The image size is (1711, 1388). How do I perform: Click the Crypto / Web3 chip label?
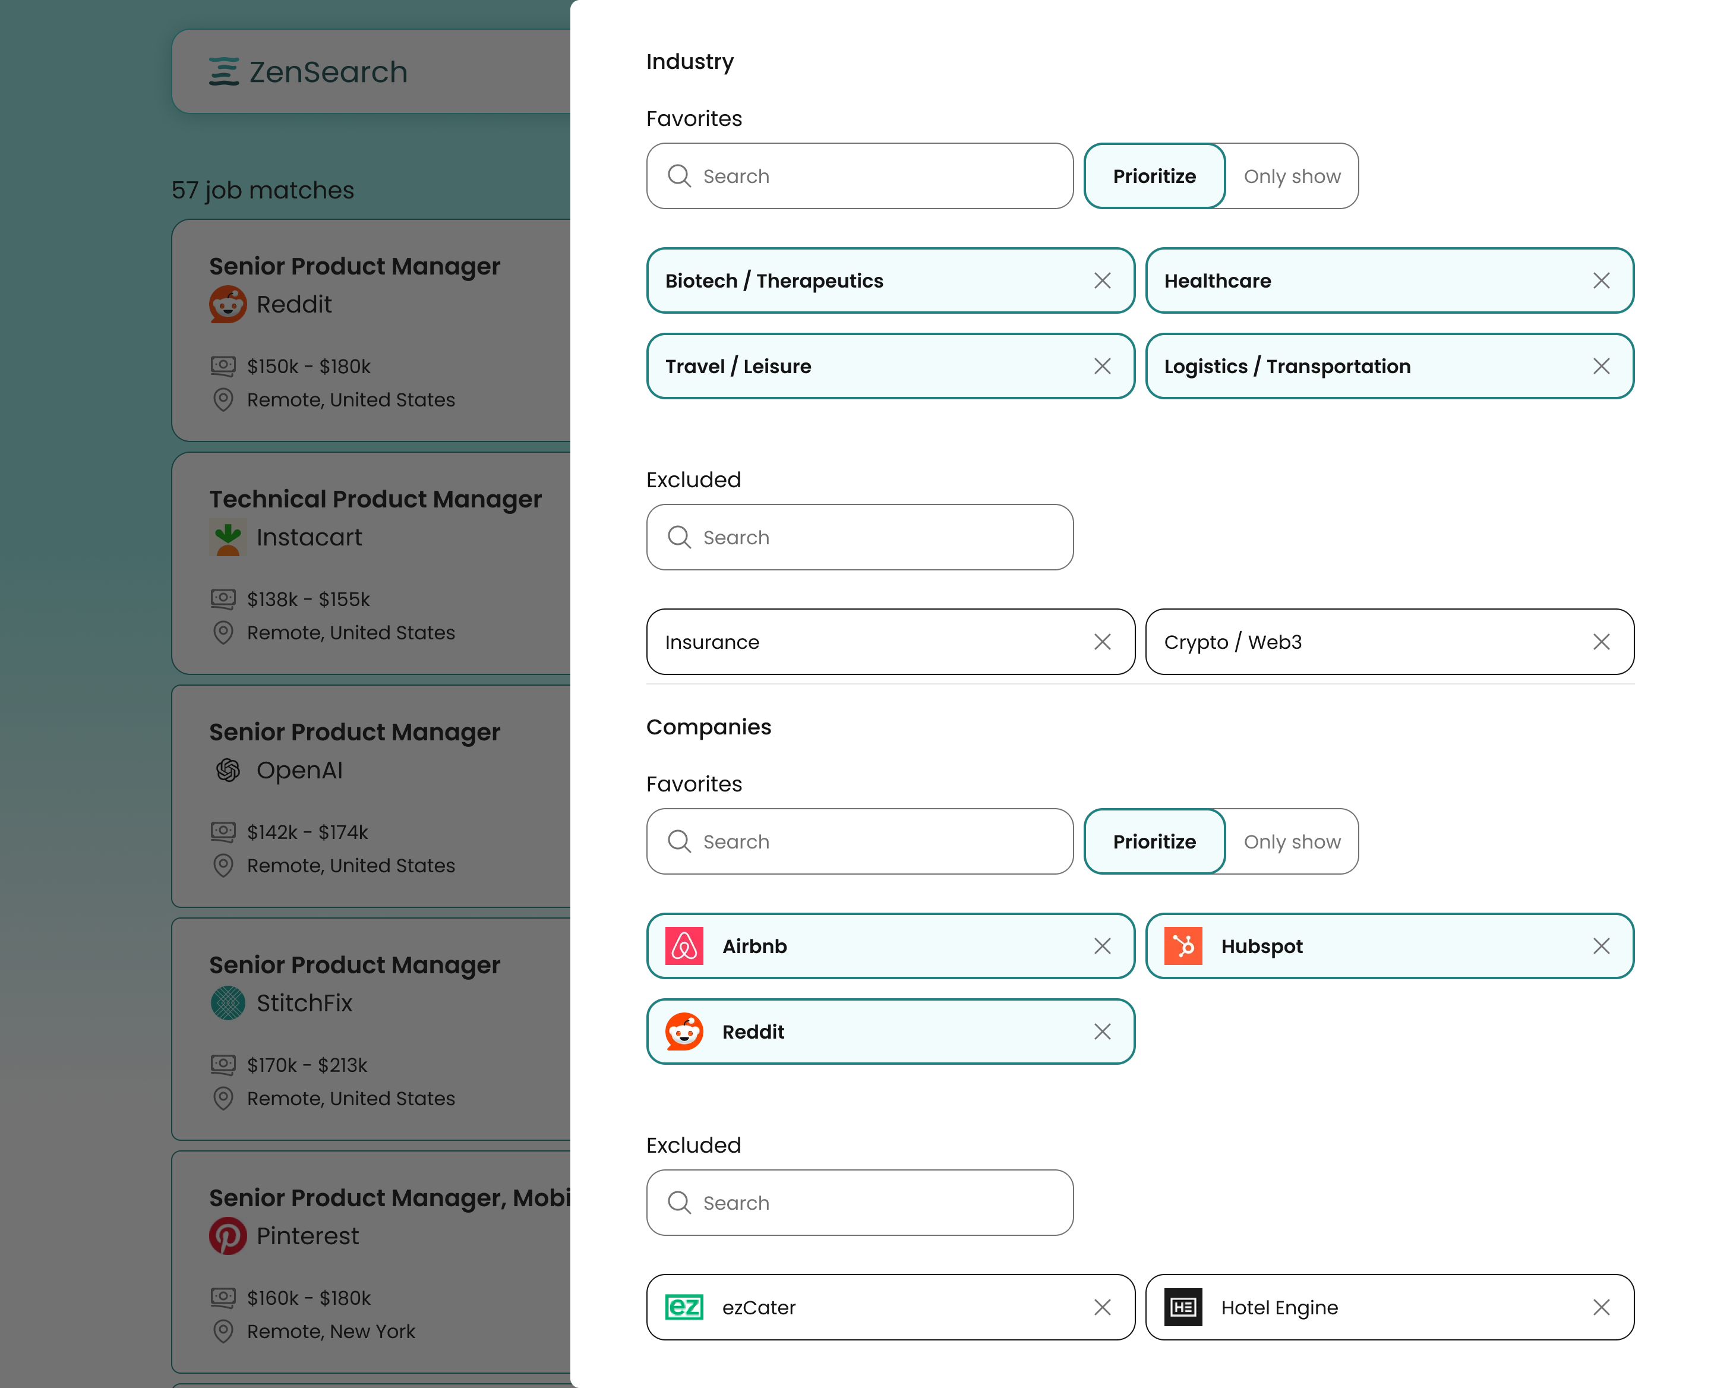pyautogui.click(x=1233, y=642)
